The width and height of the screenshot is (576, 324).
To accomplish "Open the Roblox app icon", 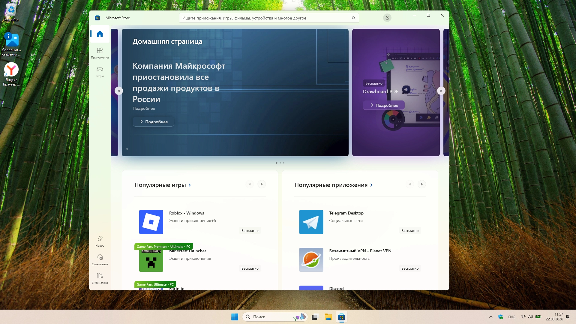I will pyautogui.click(x=151, y=222).
